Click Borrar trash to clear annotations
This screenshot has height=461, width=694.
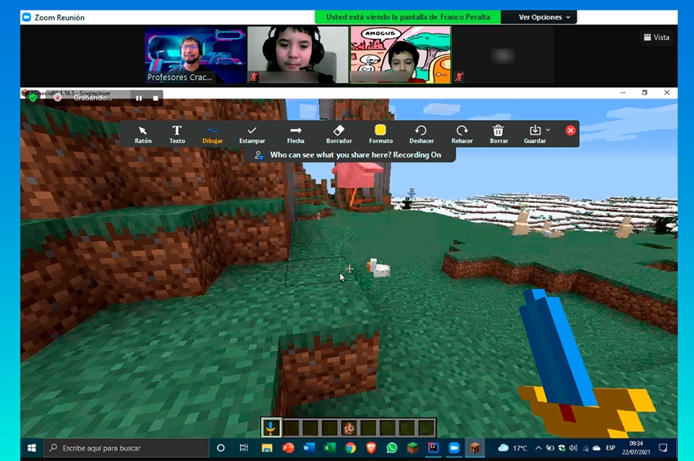tap(498, 135)
